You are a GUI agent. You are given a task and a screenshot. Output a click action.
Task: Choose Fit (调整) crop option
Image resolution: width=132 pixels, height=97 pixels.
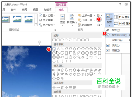click(x=118, y=50)
